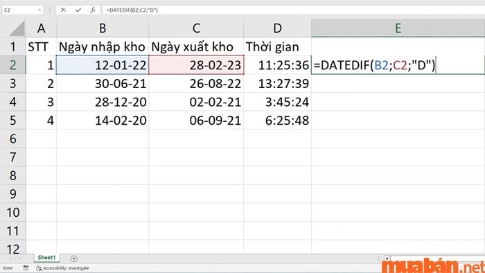Select row 1 header
This screenshot has height=273, width=485.
coord(12,46)
